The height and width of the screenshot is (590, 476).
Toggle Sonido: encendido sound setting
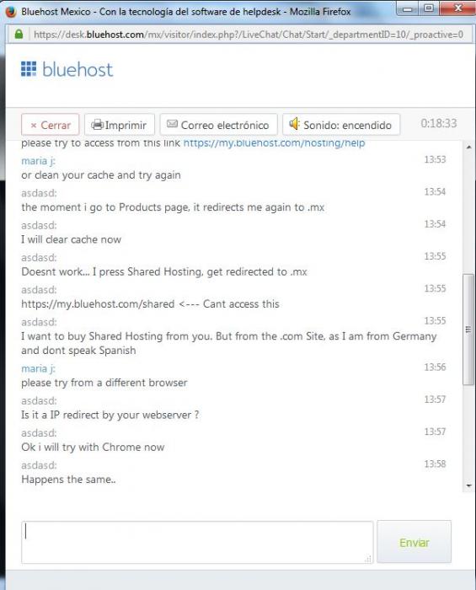tap(341, 125)
